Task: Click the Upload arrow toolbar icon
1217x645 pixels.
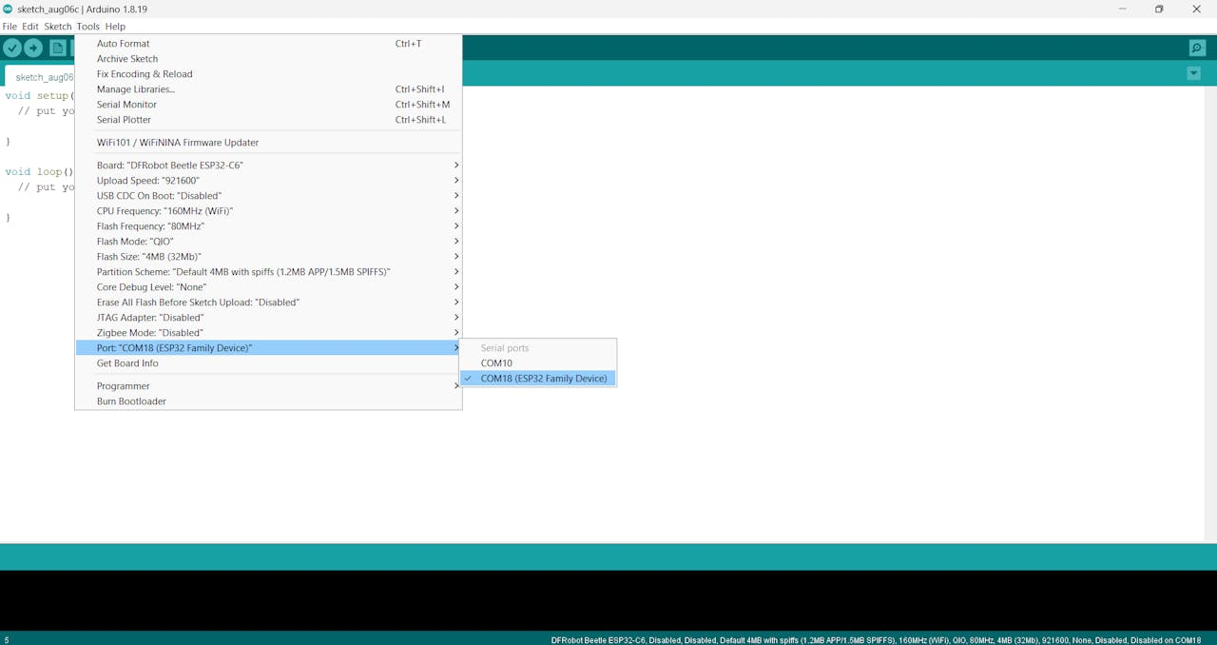Action: (x=33, y=48)
